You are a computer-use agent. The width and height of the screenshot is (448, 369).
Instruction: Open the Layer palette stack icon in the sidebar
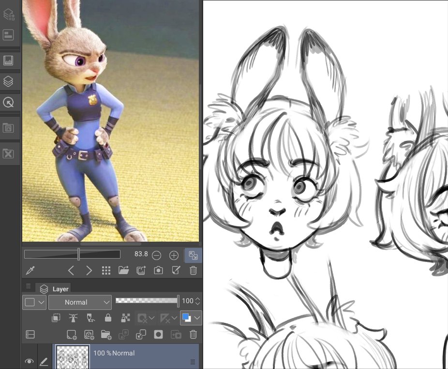[8, 81]
